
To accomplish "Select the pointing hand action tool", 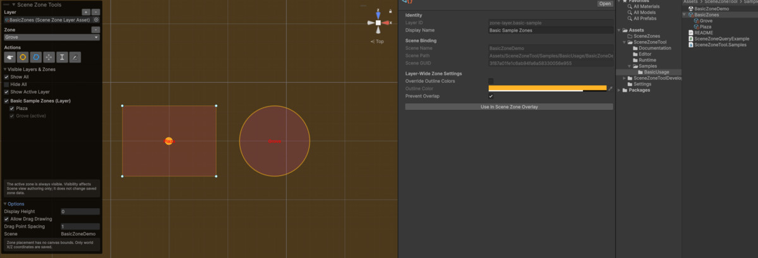I will click(10, 58).
